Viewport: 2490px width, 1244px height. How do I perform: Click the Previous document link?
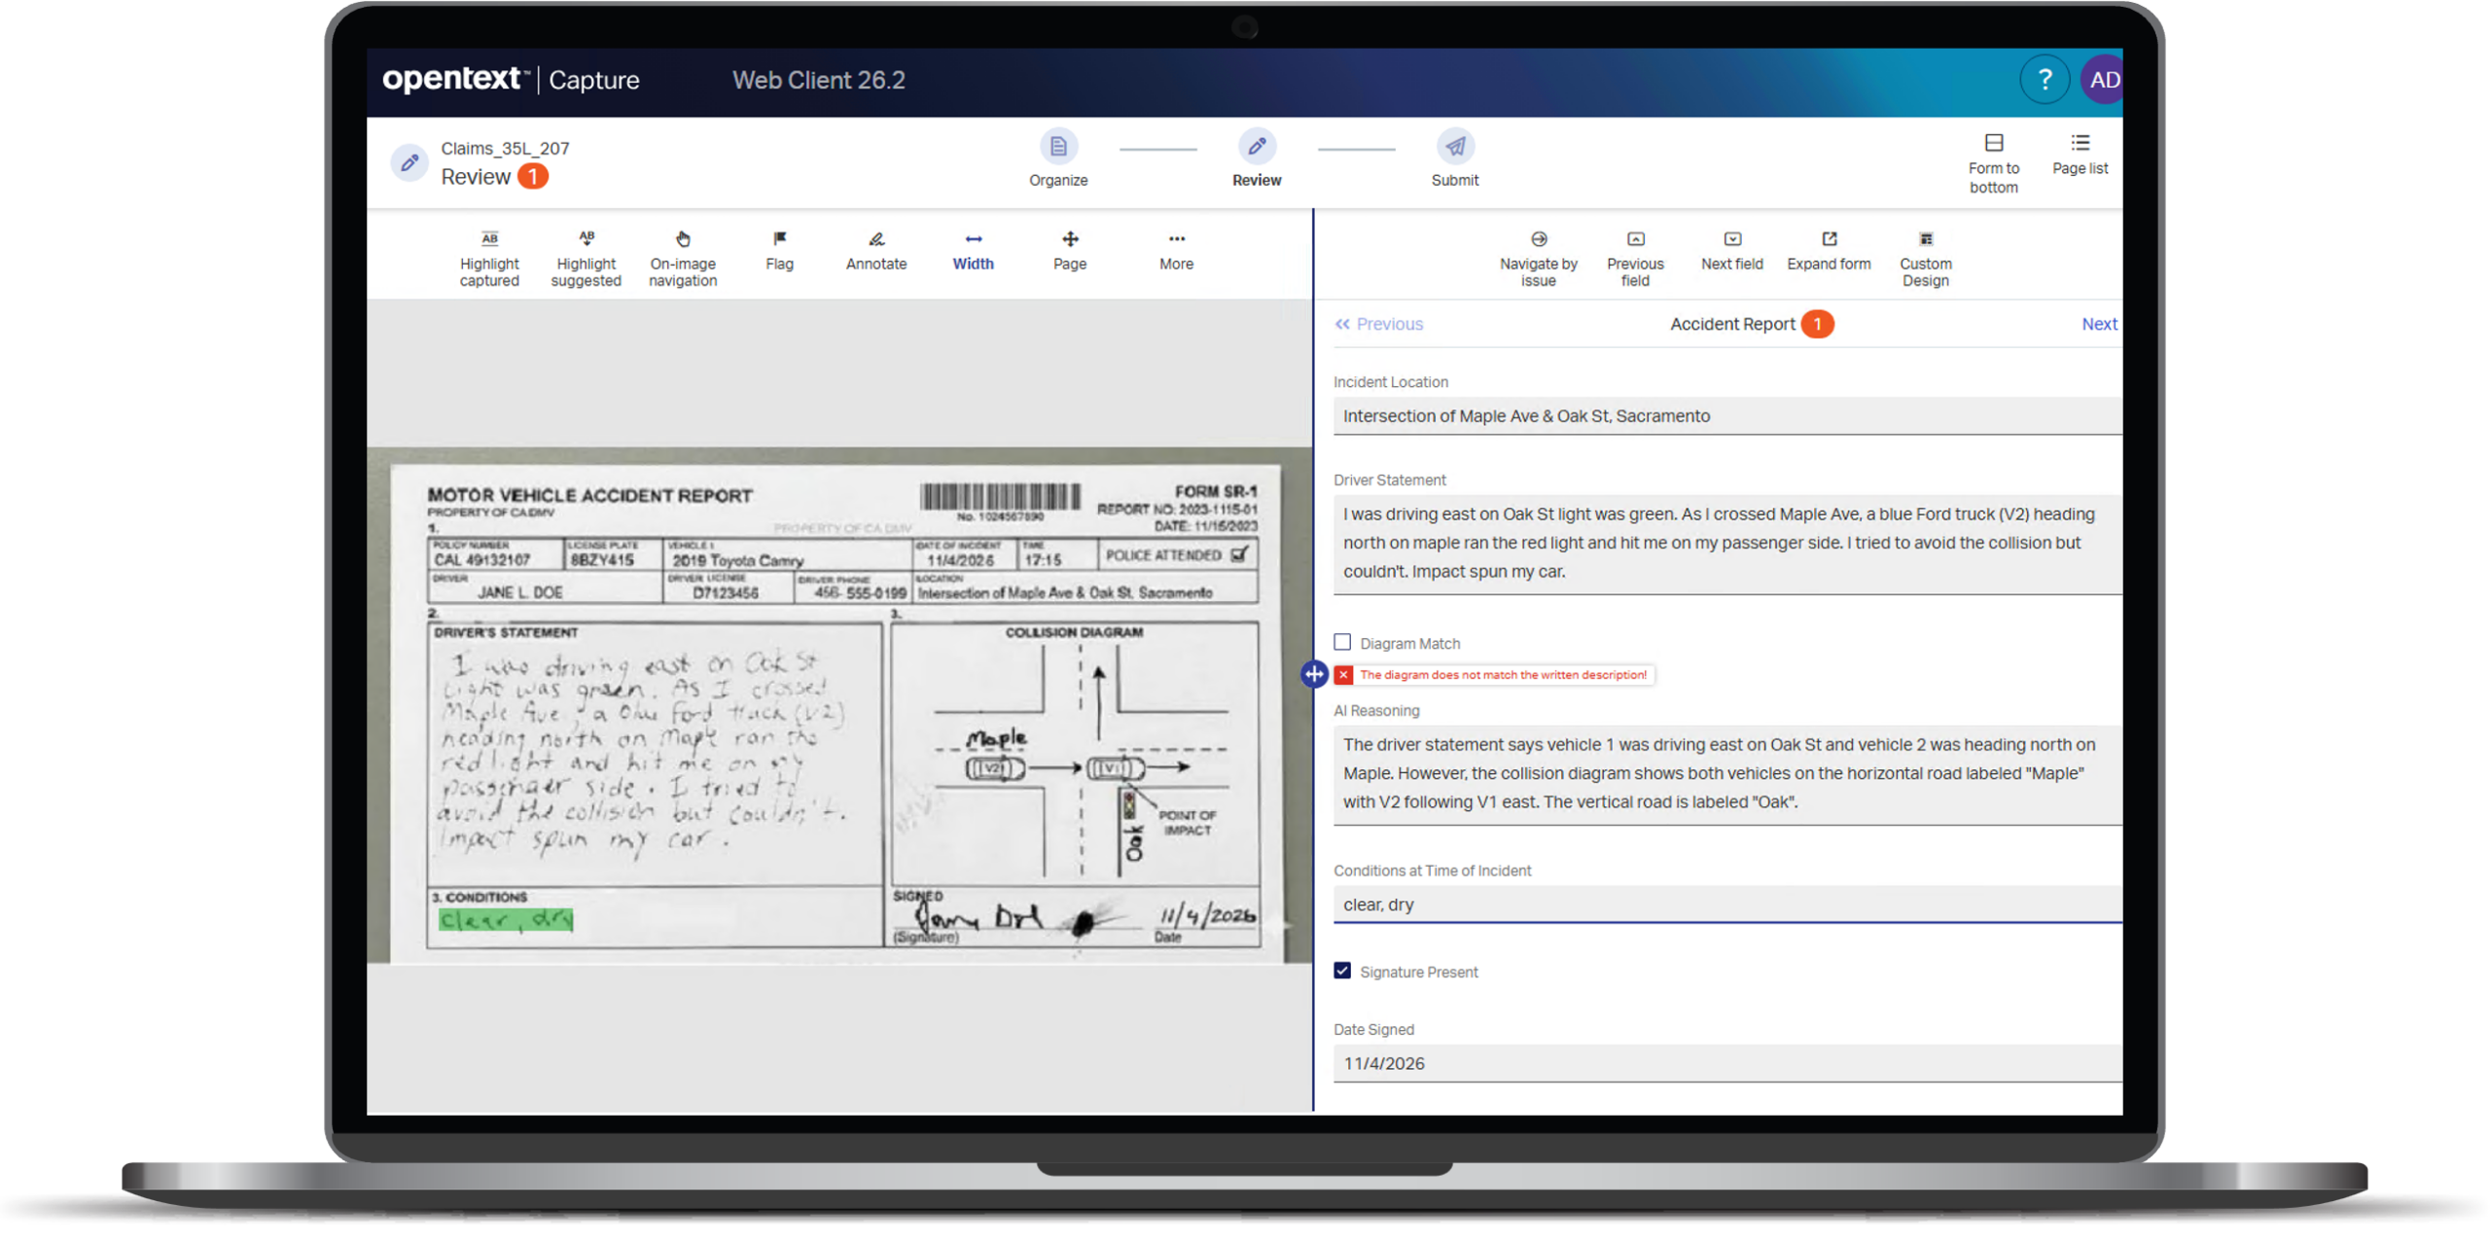[x=1378, y=324]
